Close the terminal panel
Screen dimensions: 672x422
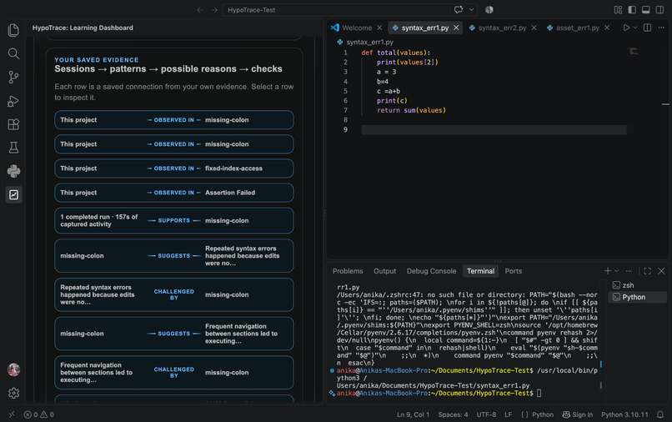tap(661, 271)
